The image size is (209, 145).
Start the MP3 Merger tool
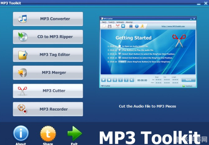(48, 73)
